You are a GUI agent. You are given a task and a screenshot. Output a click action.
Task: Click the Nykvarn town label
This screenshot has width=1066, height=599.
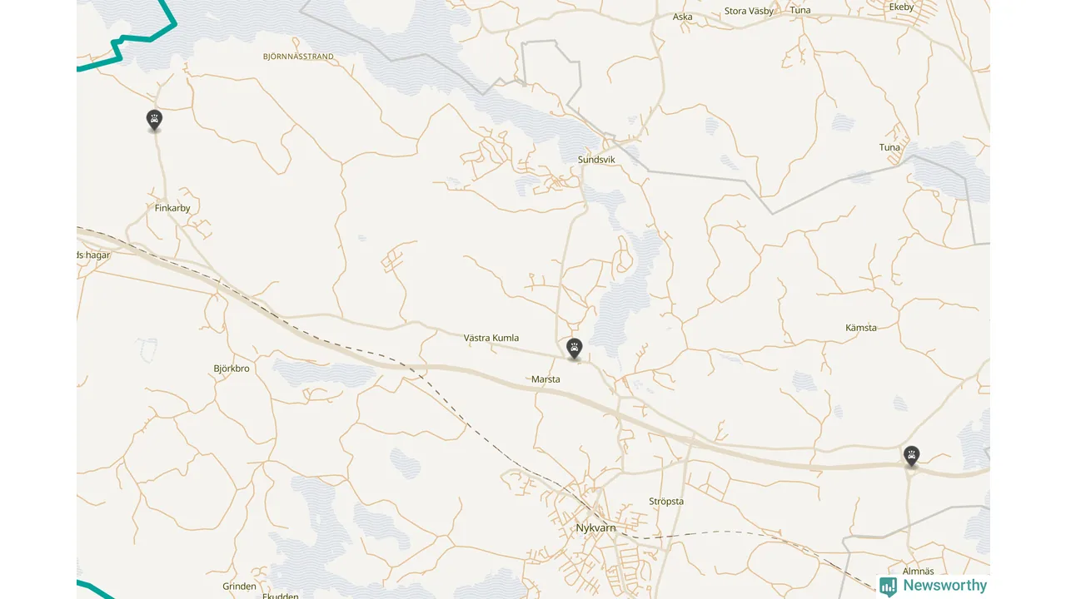point(595,528)
